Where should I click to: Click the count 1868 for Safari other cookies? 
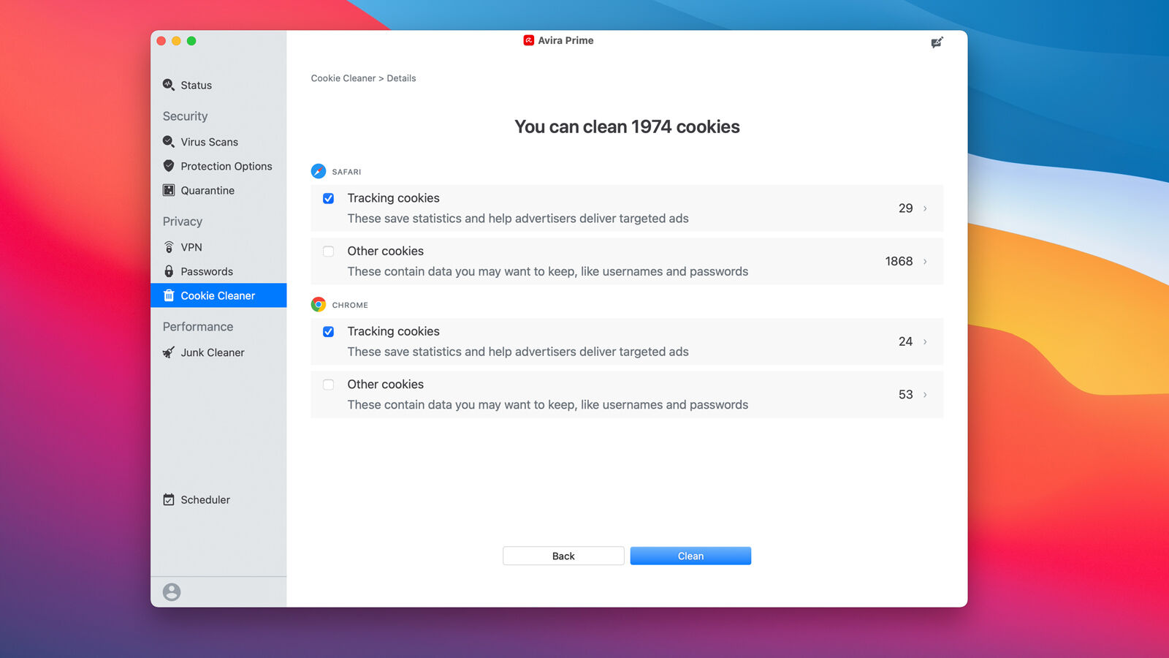click(x=899, y=261)
